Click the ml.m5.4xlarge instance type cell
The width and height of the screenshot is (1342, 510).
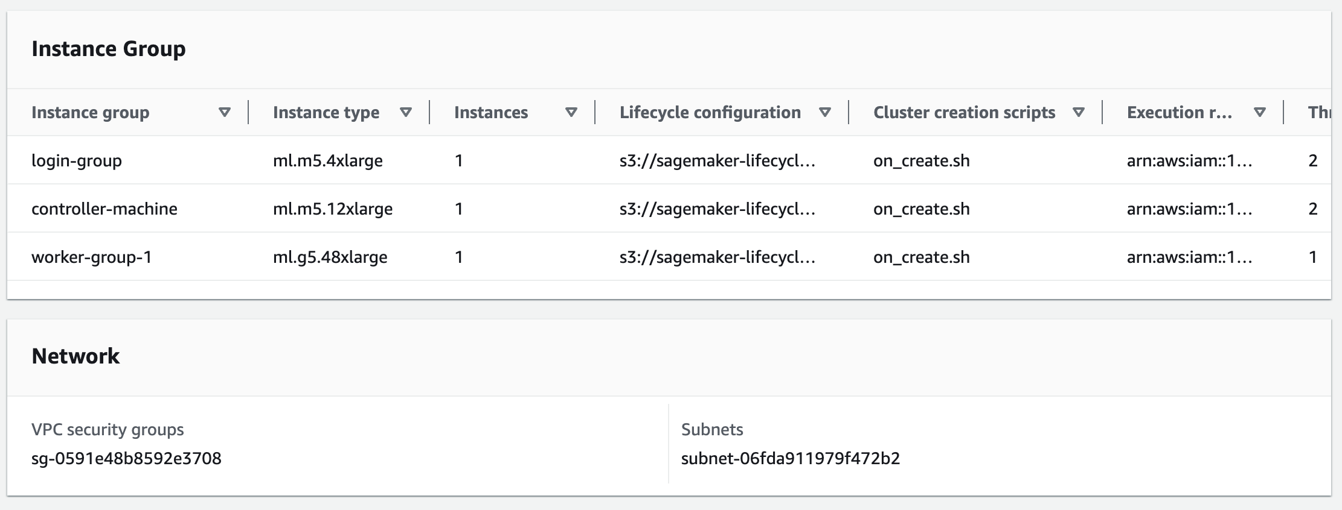[x=327, y=160]
